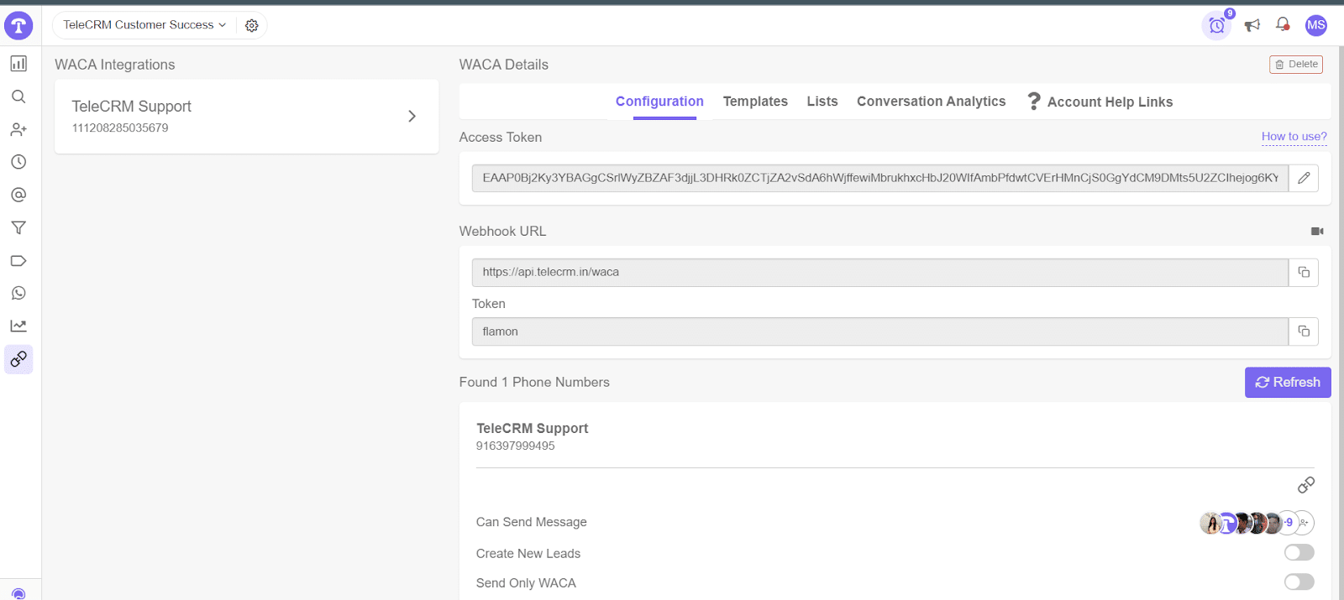Open the How to use? link
1344x600 pixels.
pos(1294,137)
